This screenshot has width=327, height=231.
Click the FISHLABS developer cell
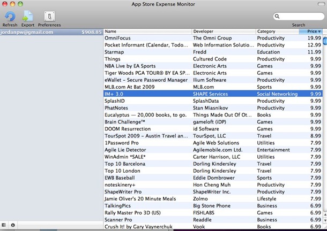click(x=204, y=213)
